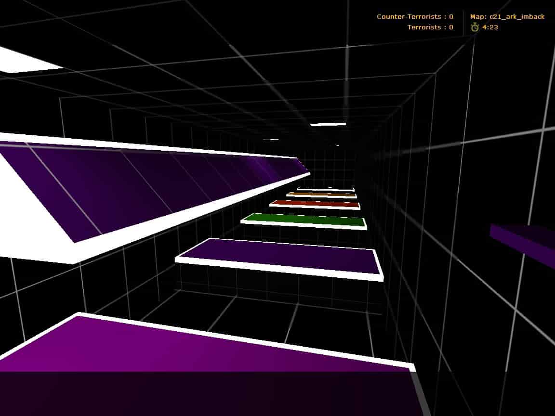The height and width of the screenshot is (416, 555).
Task: Click the vertical divider in score HUD
Action: [463, 23]
